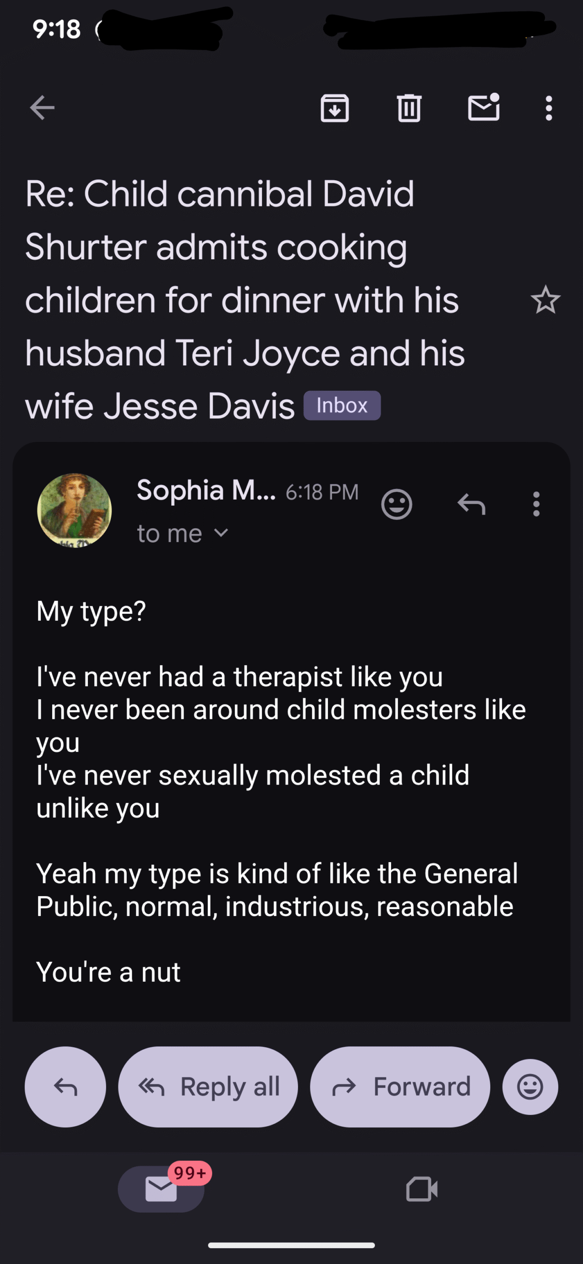This screenshot has height=1264, width=583.
Task: Tap the home gesture bar
Action: pos(291,1245)
